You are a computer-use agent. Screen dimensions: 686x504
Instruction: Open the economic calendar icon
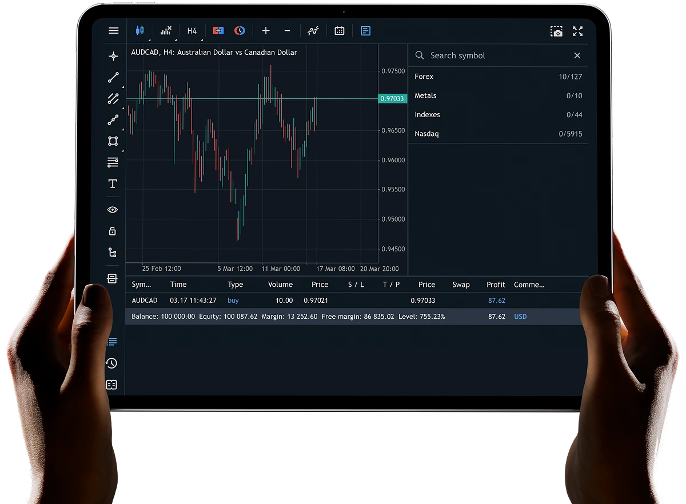(340, 31)
